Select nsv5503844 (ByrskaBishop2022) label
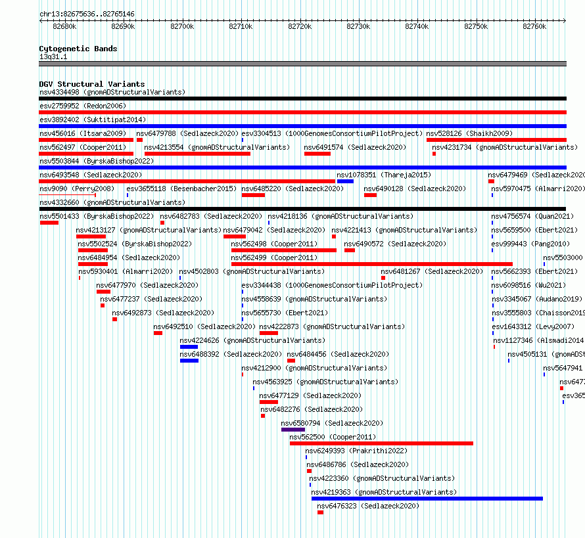The width and height of the screenshot is (585, 538). pyautogui.click(x=97, y=161)
